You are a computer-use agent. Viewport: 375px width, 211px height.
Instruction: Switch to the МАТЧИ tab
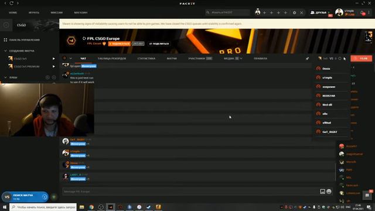tap(172, 59)
